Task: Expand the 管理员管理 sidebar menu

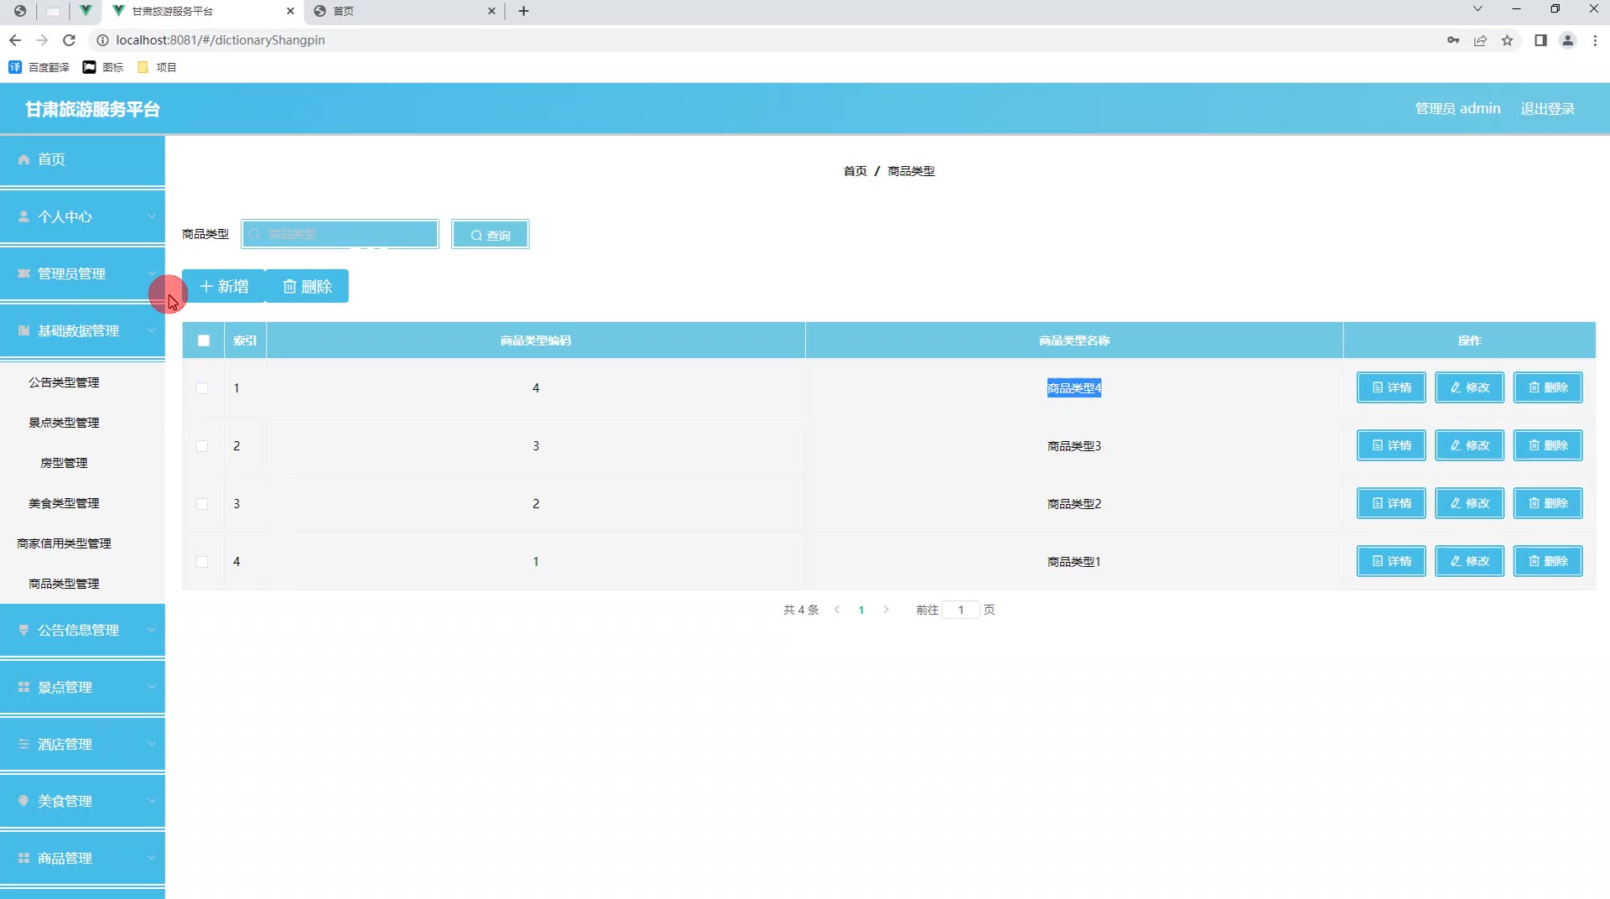Action: (x=82, y=273)
